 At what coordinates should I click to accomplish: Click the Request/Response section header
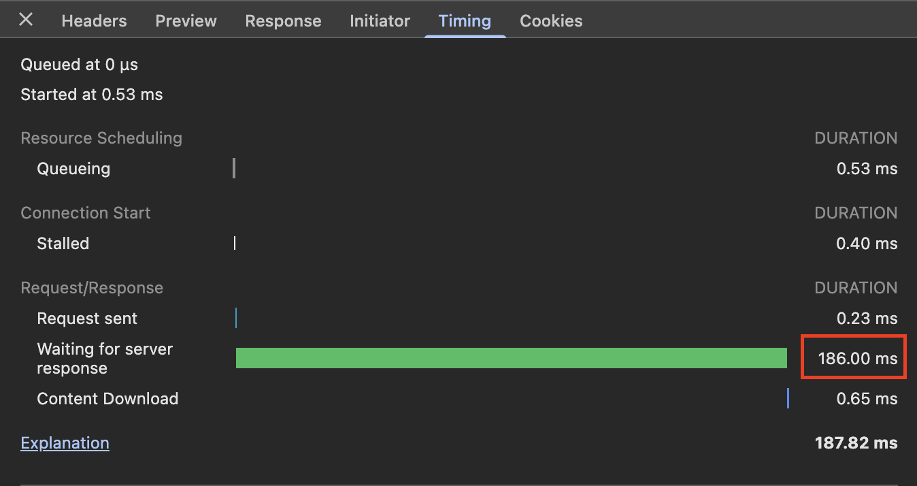pos(92,288)
